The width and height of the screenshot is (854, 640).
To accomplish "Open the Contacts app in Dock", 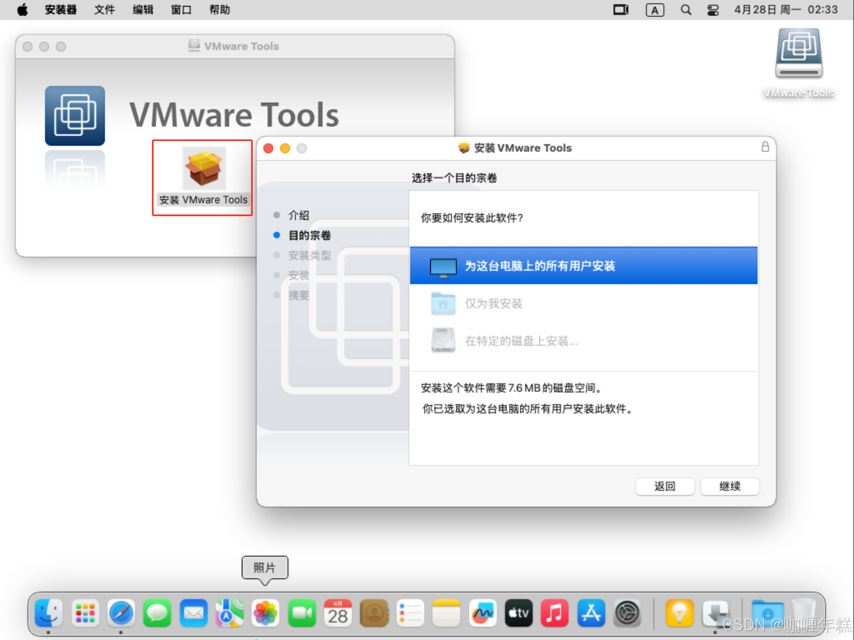I will [x=374, y=613].
